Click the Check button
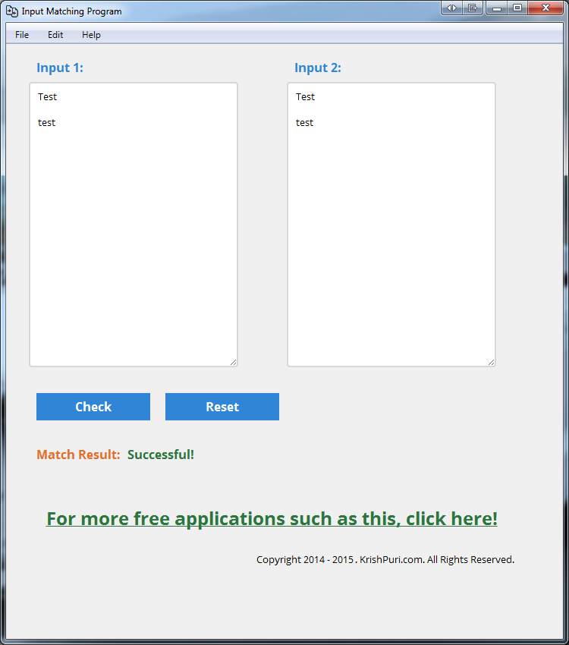 93,407
